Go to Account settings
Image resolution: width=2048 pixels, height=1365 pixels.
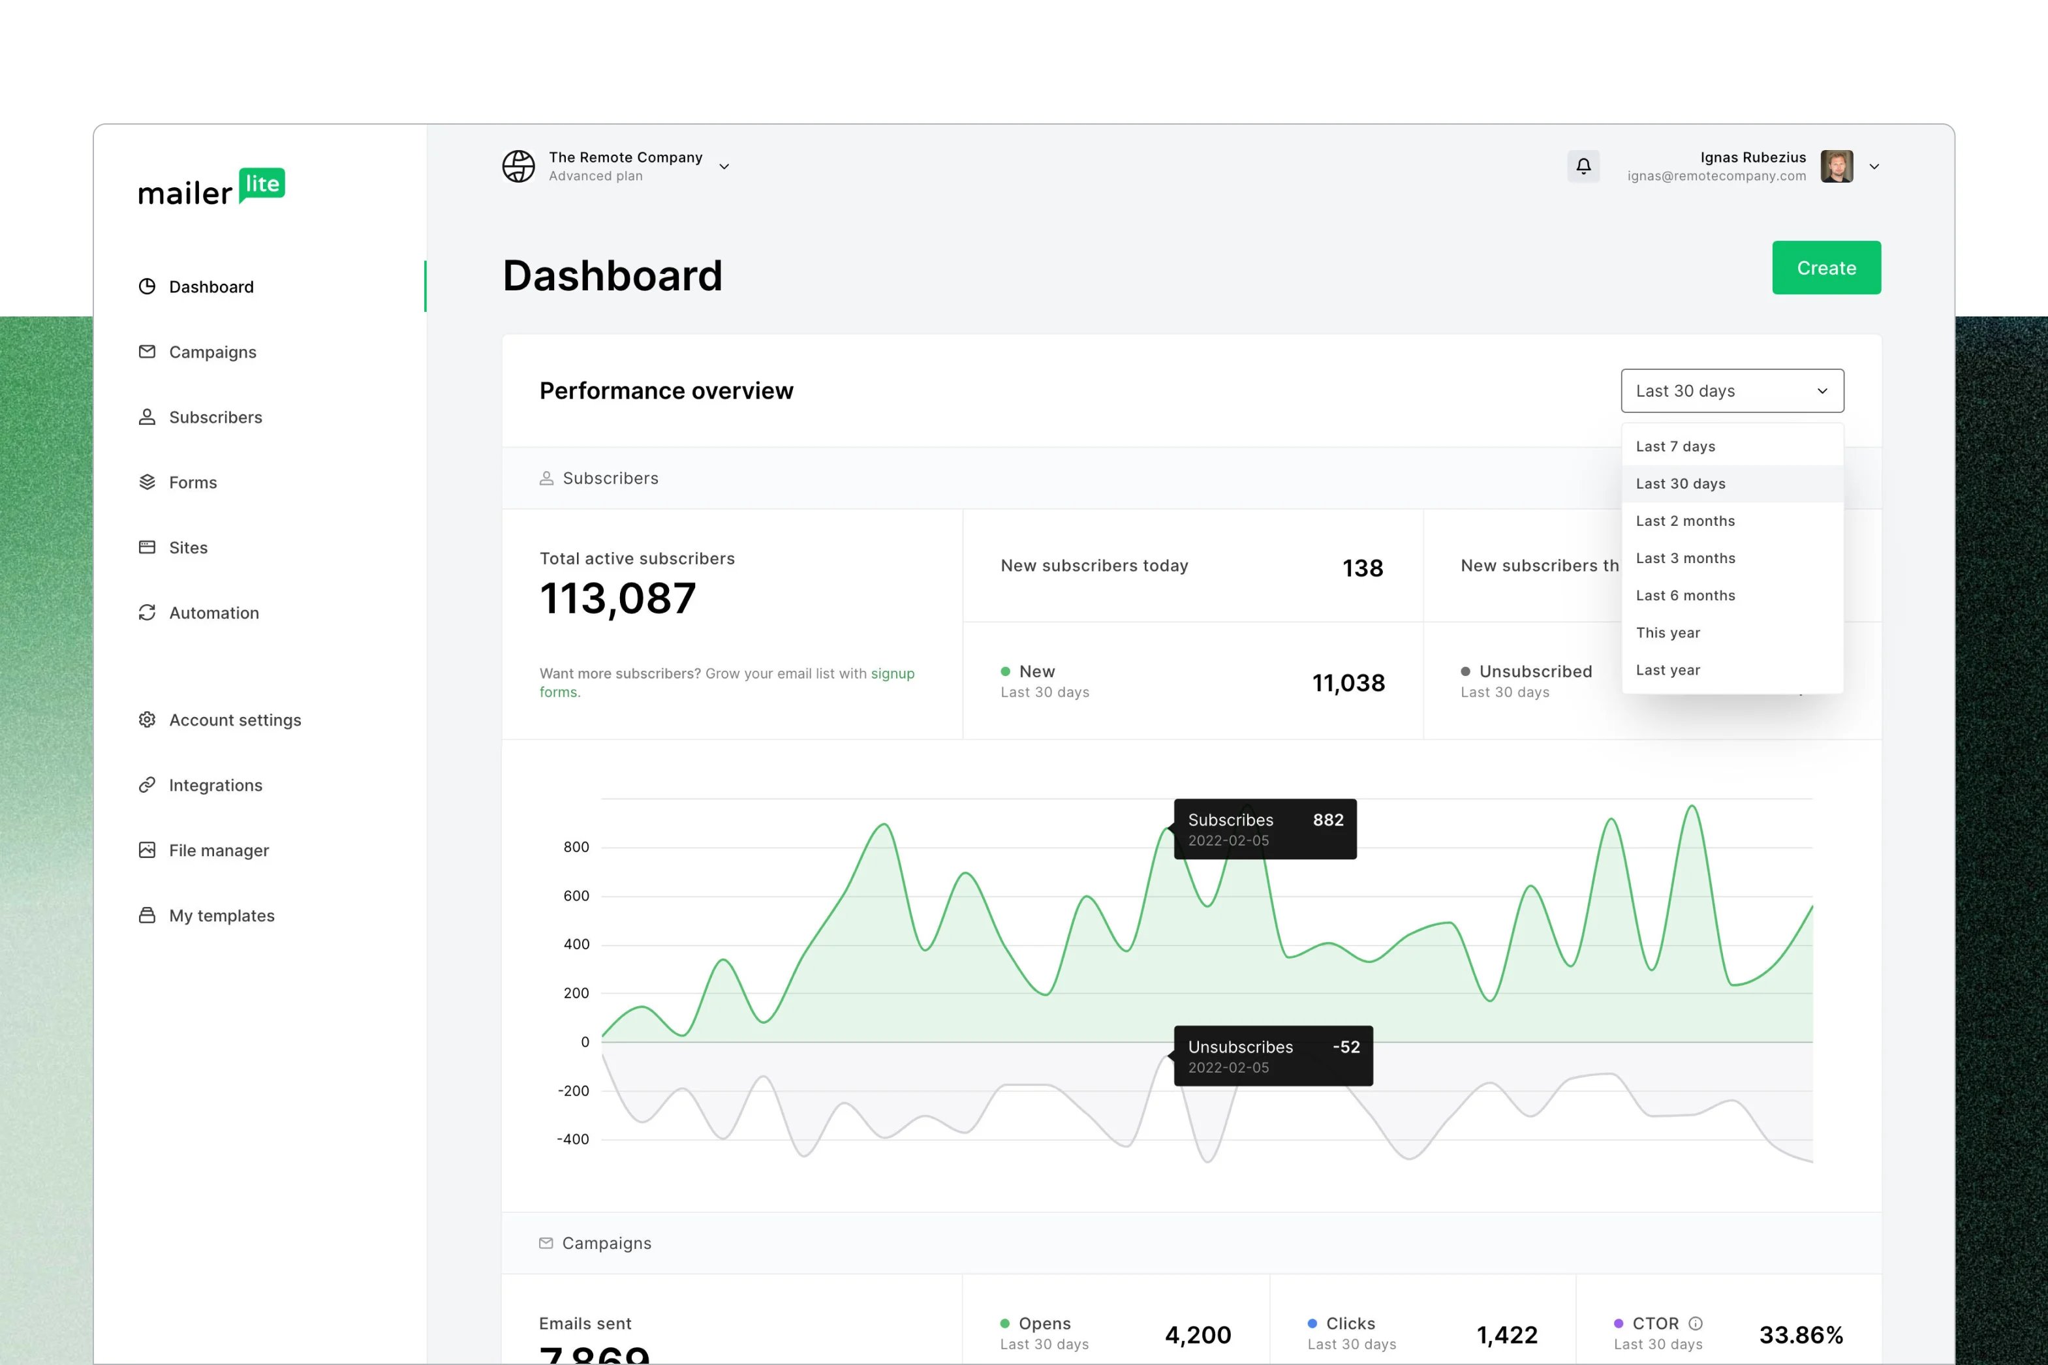coord(234,720)
